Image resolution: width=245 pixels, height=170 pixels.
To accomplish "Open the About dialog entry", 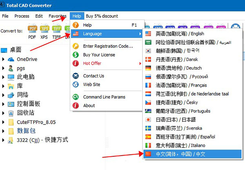I will (x=89, y=105).
